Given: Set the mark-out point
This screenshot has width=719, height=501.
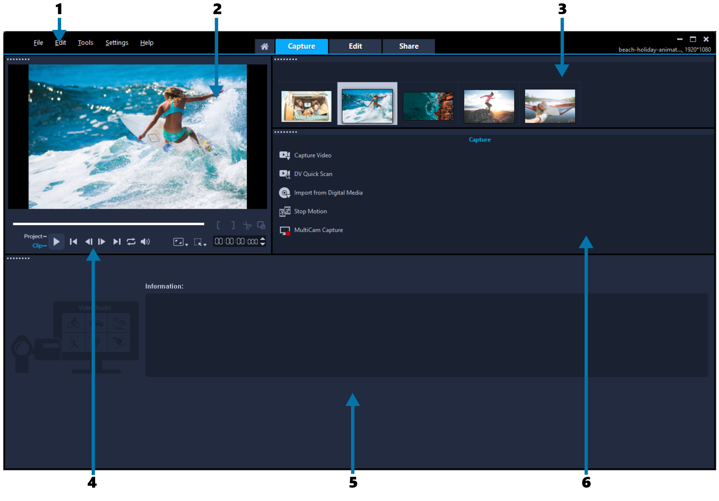Looking at the screenshot, I should [x=233, y=225].
